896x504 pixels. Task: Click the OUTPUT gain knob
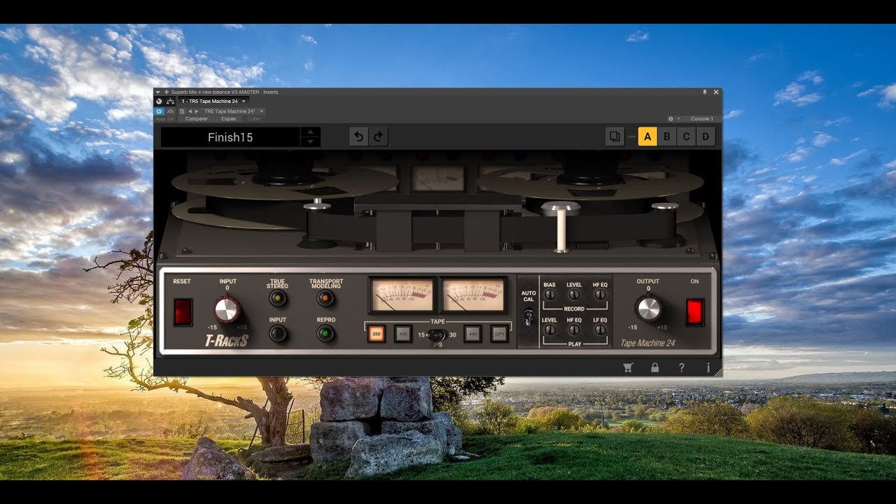(648, 309)
